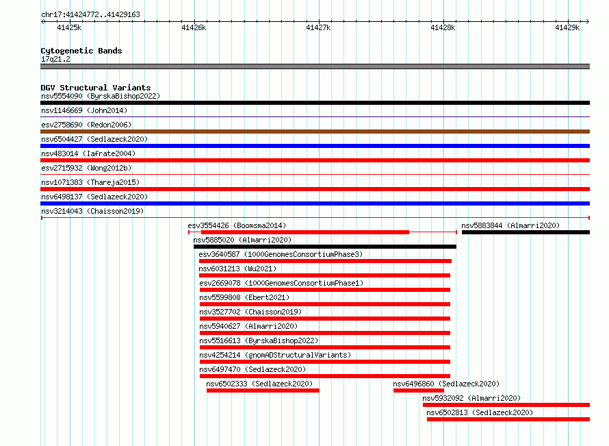Click the ruler's left arrowhead
This screenshot has height=446, width=609.
point(42,22)
